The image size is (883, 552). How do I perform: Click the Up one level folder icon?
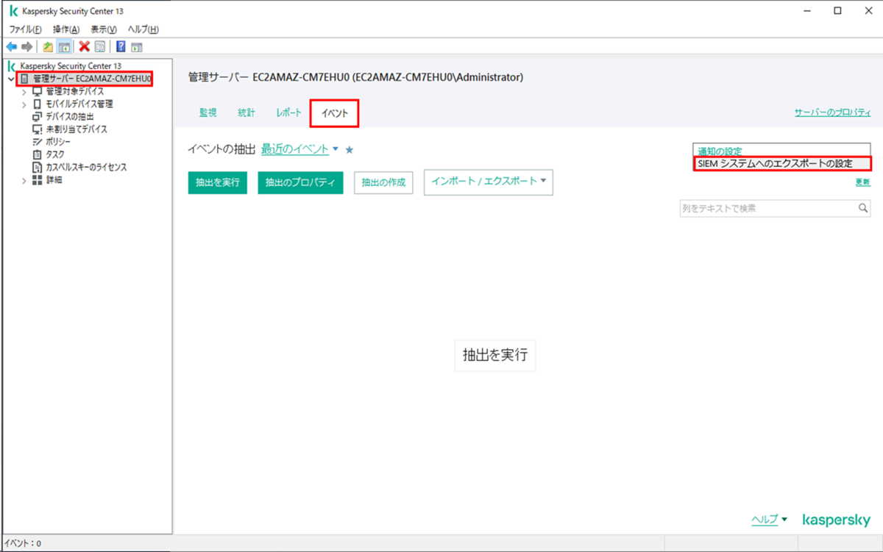(x=48, y=46)
